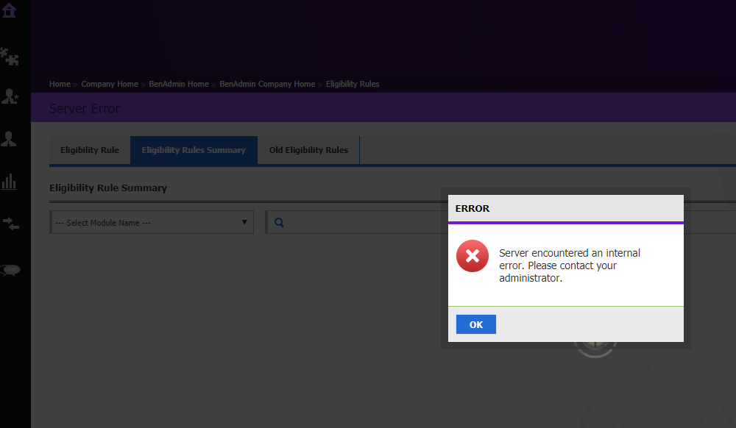The image size is (736, 428).
Task: Select the Eligibility Rules Summary tab
Action: click(x=194, y=150)
